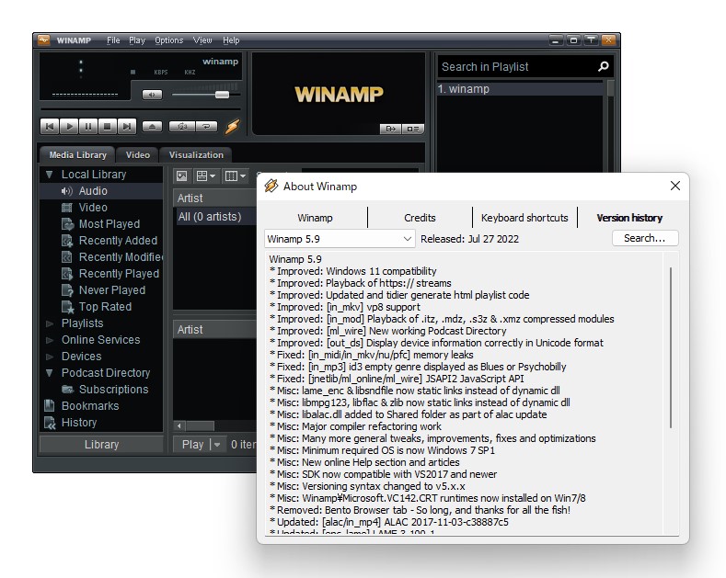Switch to the Visualization tab
This screenshot has width=726, height=578.
(x=196, y=155)
